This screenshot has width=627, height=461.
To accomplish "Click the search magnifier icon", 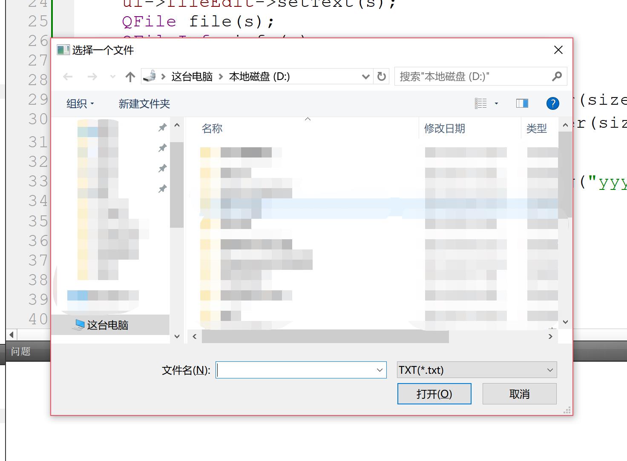I will [x=557, y=77].
